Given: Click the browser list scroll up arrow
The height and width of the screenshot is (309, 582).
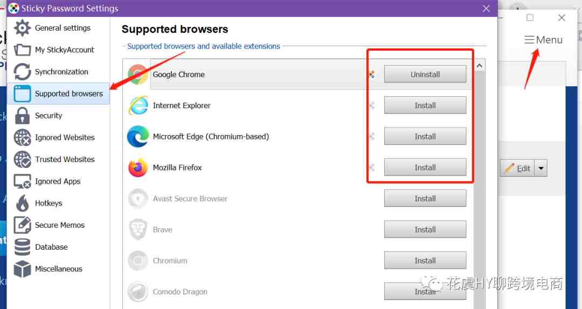Looking at the screenshot, I should point(479,66).
